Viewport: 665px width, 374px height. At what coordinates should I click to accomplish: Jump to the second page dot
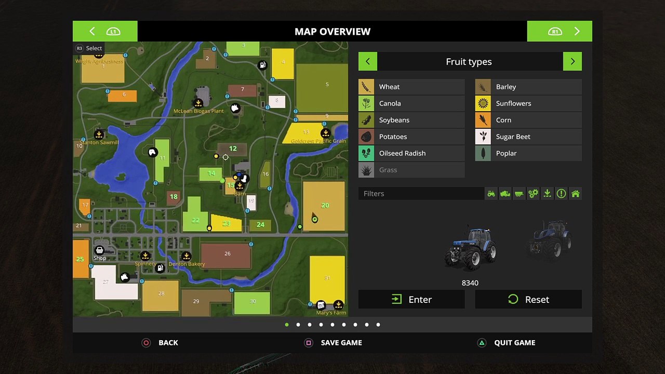tap(298, 325)
